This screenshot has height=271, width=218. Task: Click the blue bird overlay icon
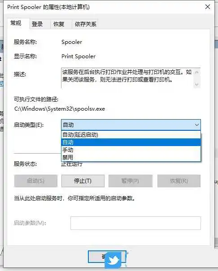[x=113, y=260]
